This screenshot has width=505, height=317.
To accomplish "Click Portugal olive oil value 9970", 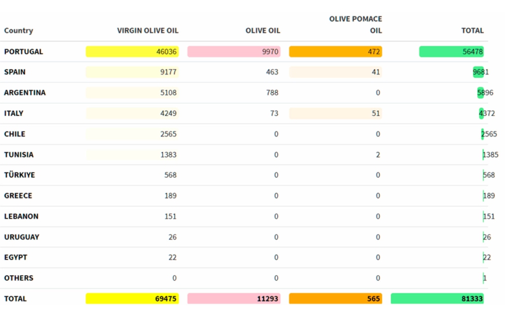I will [270, 52].
